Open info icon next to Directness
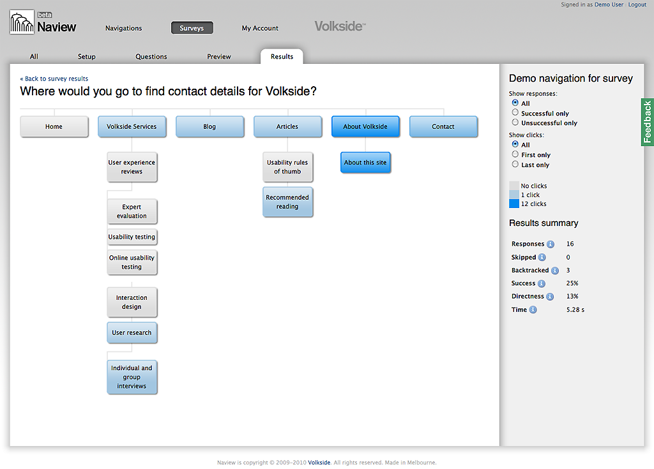 click(x=550, y=297)
